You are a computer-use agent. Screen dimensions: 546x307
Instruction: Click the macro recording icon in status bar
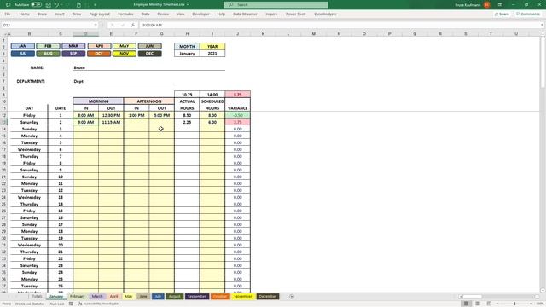(71, 304)
